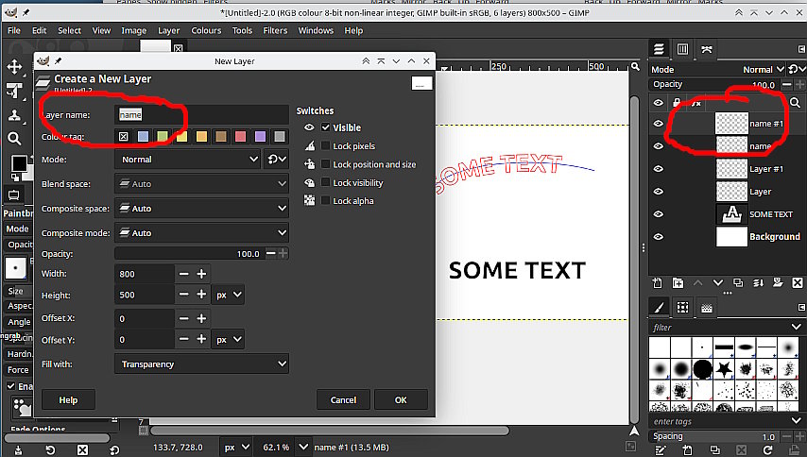Viewport: 807px width, 457px height.
Task: Open the Fill with Transparency dropdown
Action: pos(201,364)
